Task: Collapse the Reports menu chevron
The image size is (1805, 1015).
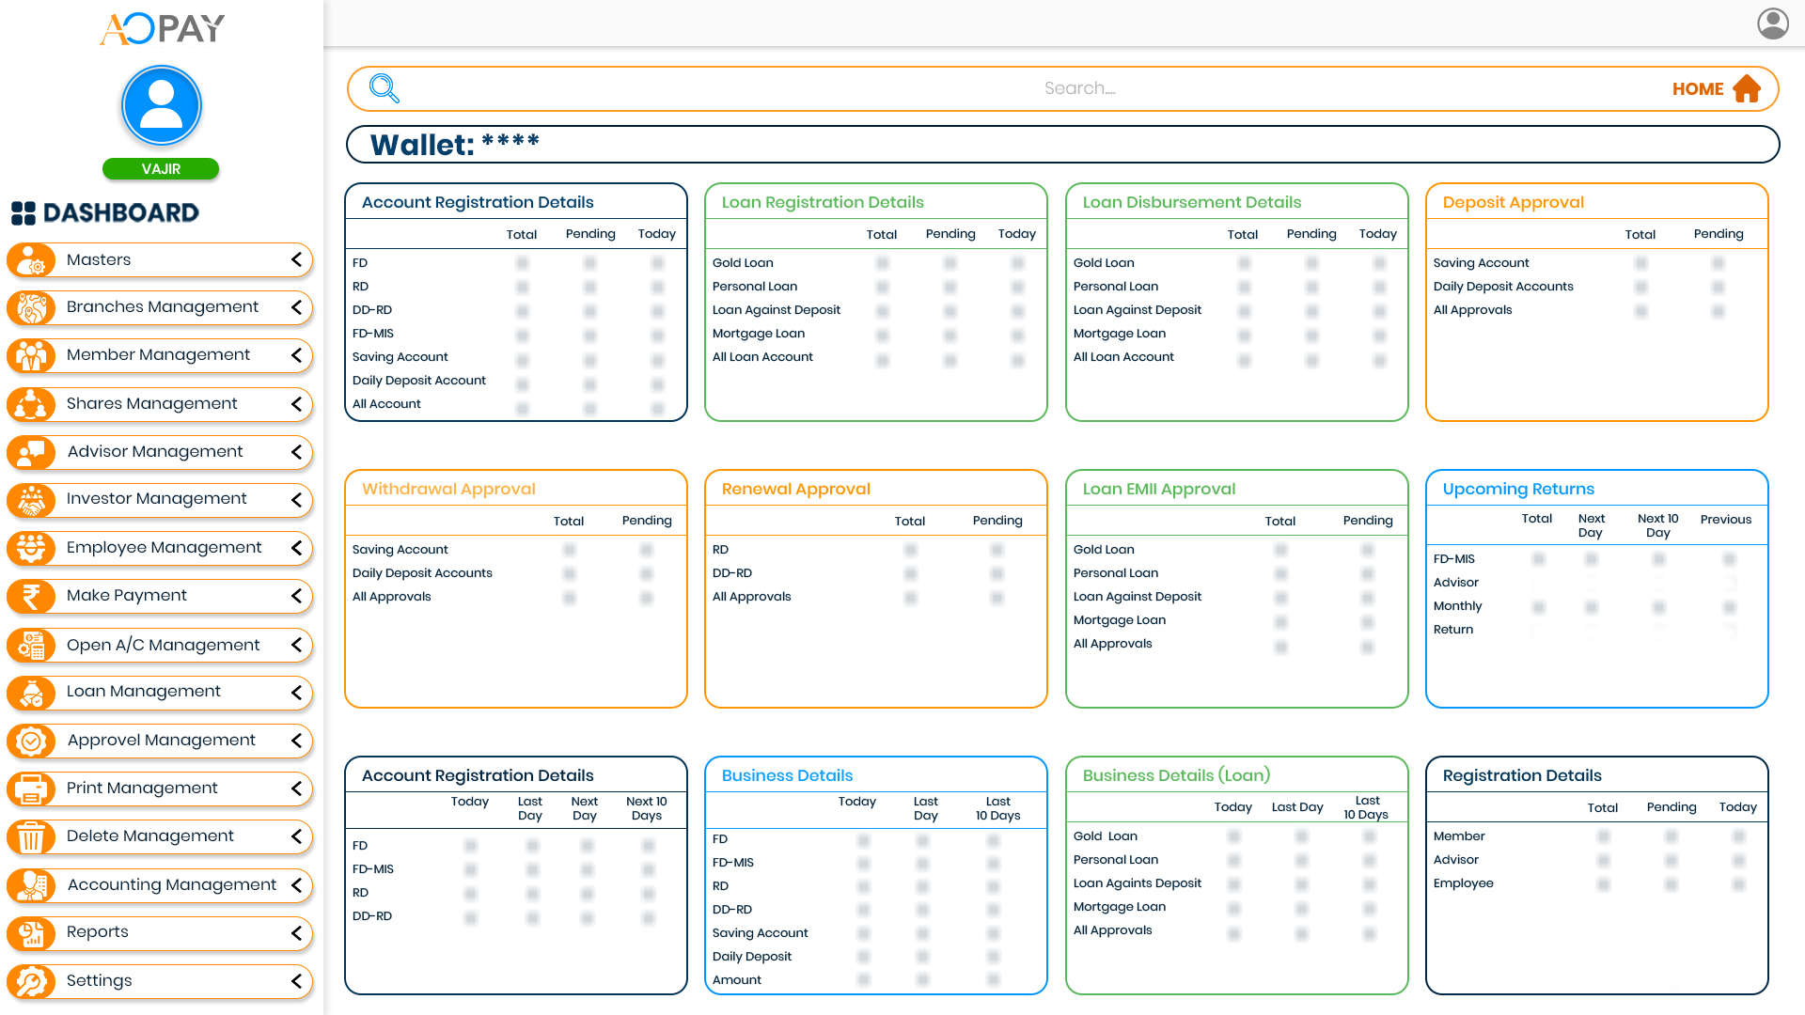Action: 297,932
